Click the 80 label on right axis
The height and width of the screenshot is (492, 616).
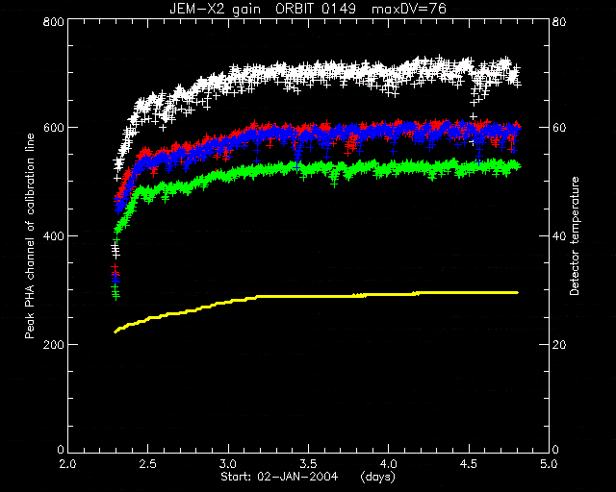[559, 22]
